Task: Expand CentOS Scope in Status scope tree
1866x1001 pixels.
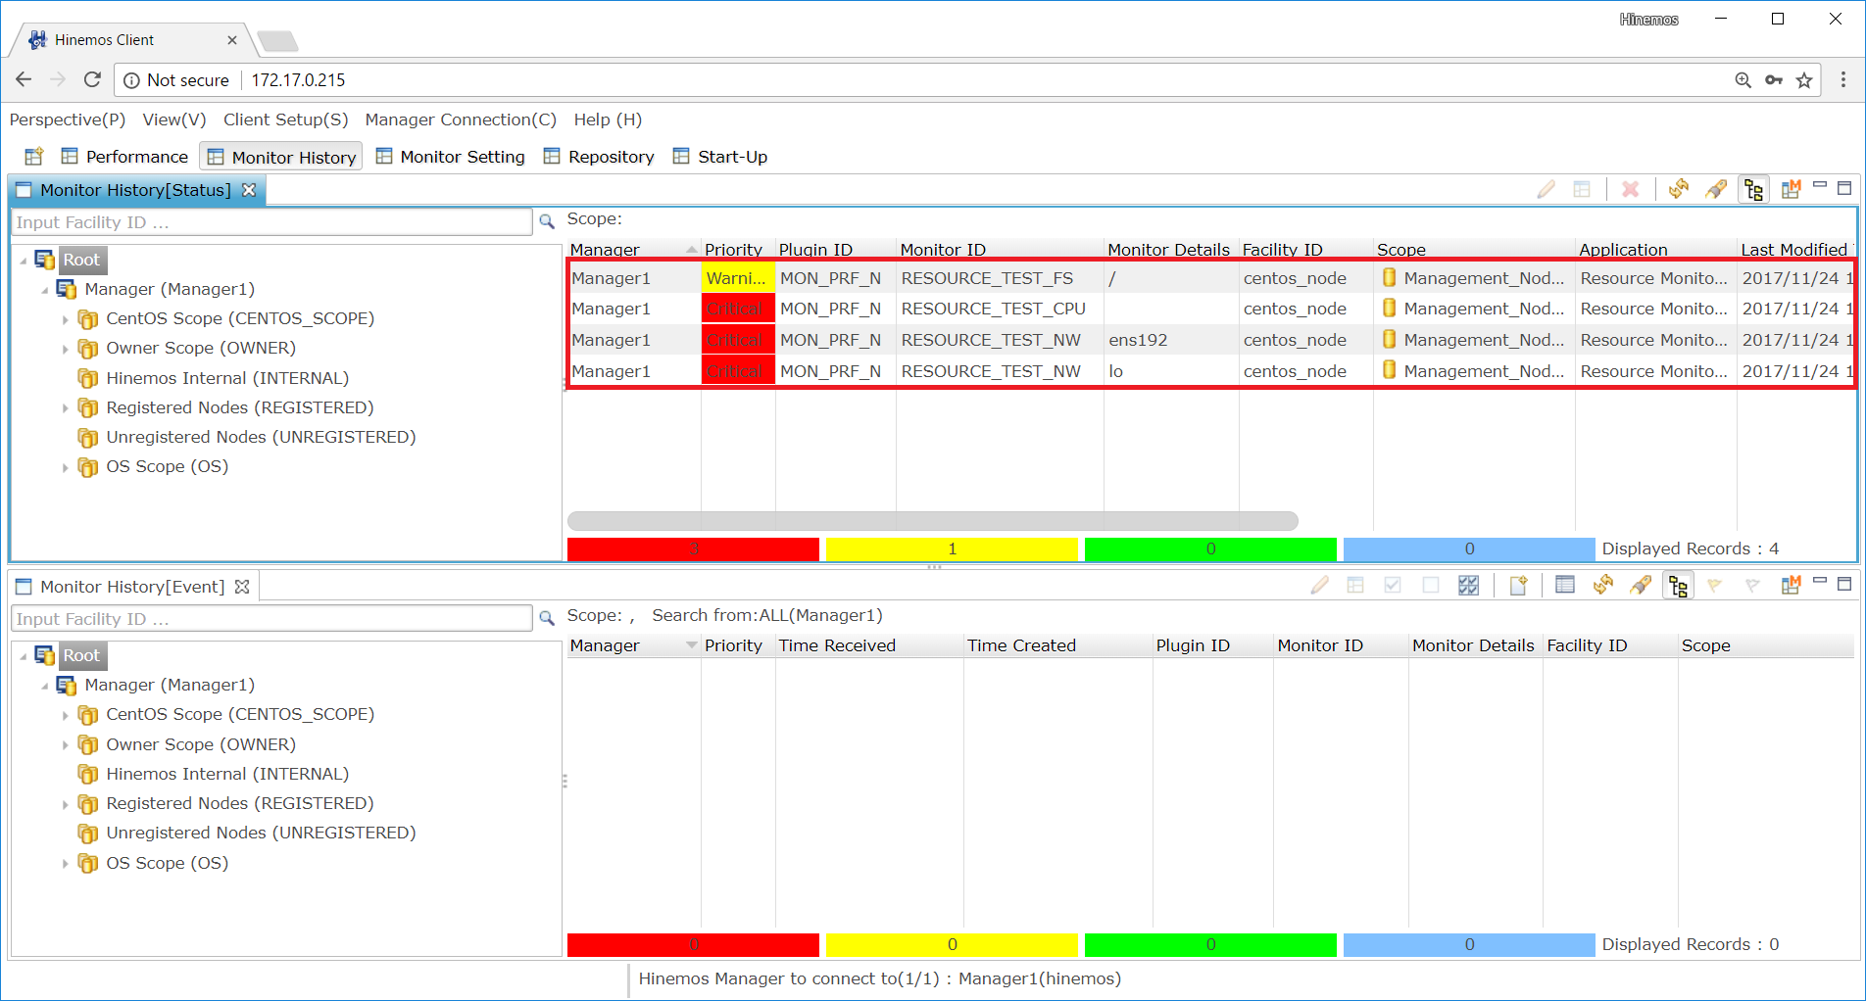Action: 66,320
